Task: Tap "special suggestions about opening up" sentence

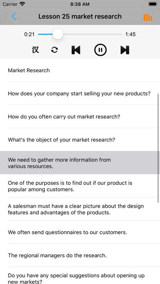Action: coord(80,276)
